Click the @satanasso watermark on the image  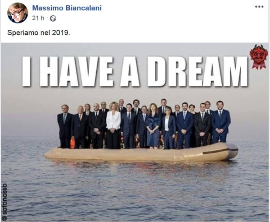coord(5,202)
